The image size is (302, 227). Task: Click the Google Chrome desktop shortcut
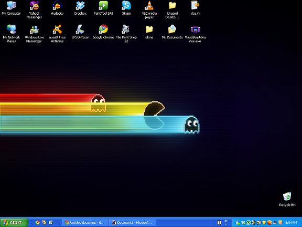point(103,32)
